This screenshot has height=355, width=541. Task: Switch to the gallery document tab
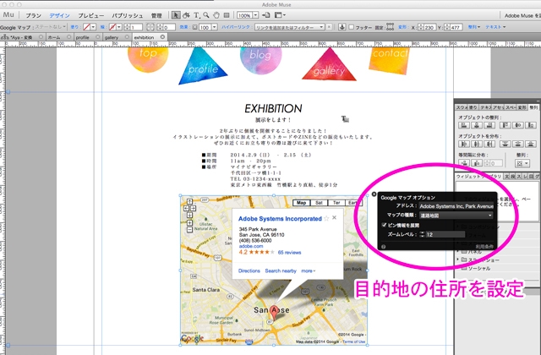(x=112, y=37)
